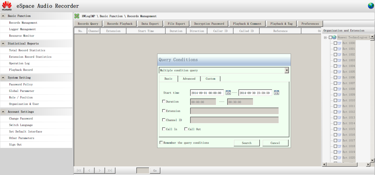This screenshot has height=175, width=375.
Task: Enable the Duration filter checkbox
Action: click(x=164, y=102)
